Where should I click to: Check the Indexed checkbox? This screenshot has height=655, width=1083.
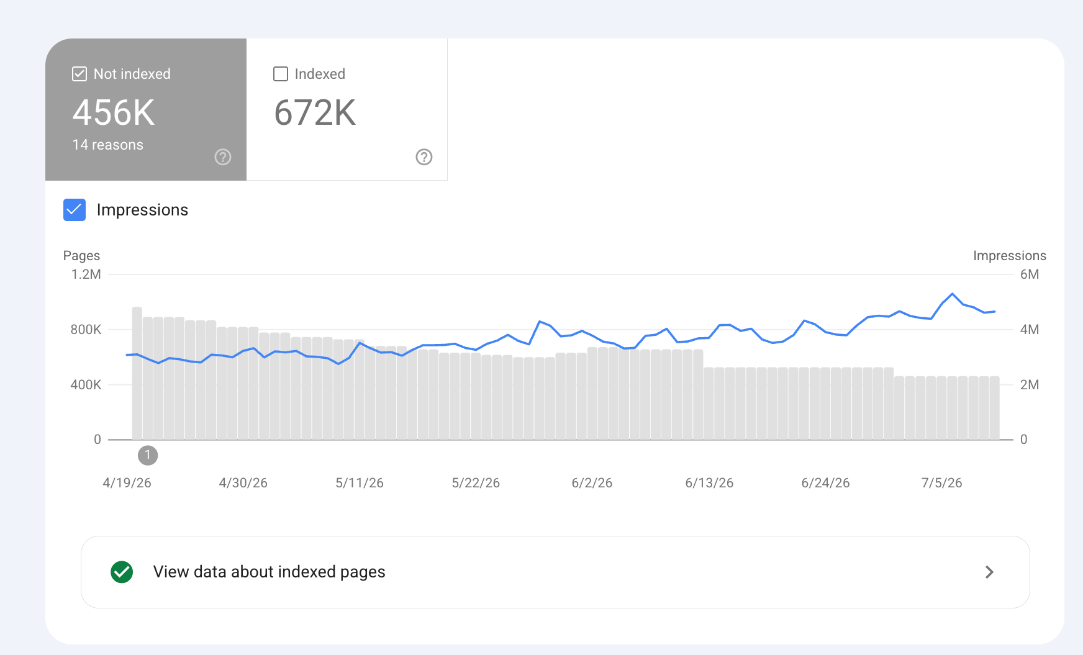[281, 74]
